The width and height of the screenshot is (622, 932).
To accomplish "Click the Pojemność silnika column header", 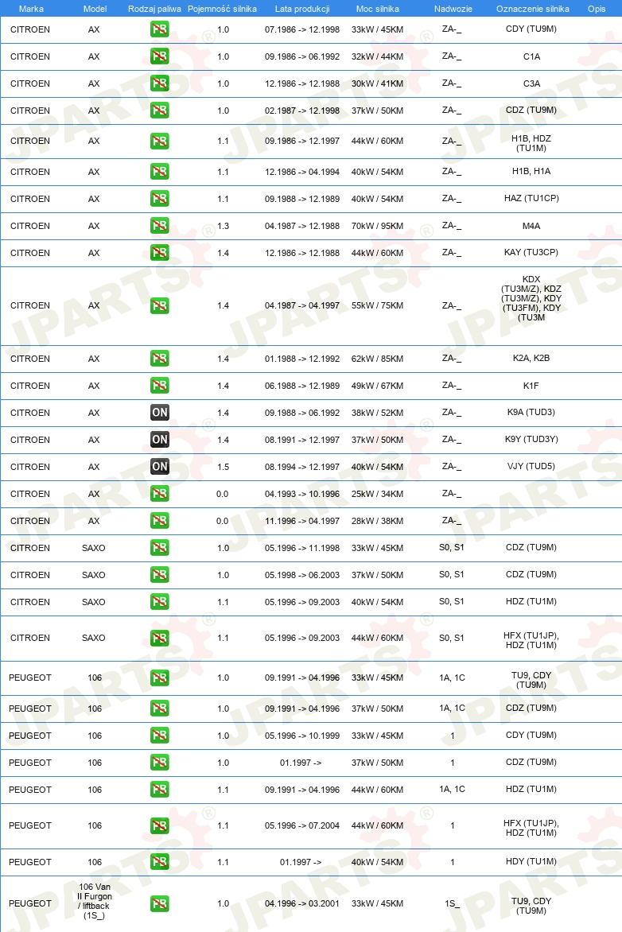I will 223,9.
